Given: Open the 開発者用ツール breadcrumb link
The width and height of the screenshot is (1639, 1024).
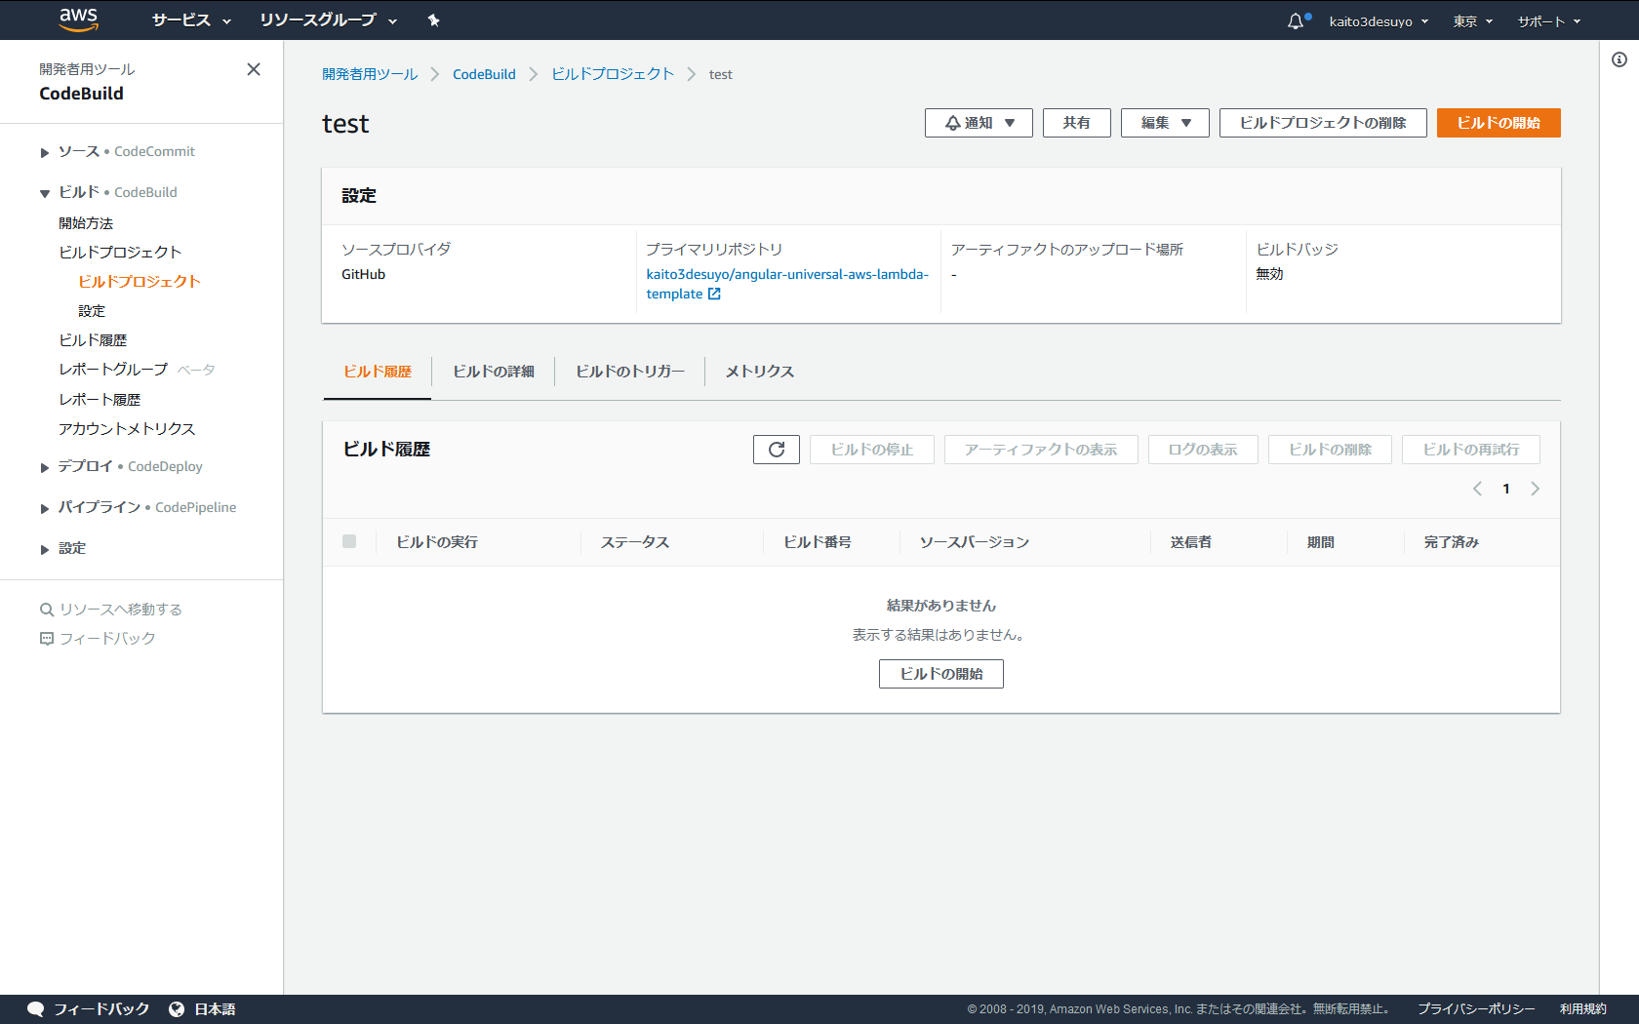Looking at the screenshot, I should (x=370, y=74).
